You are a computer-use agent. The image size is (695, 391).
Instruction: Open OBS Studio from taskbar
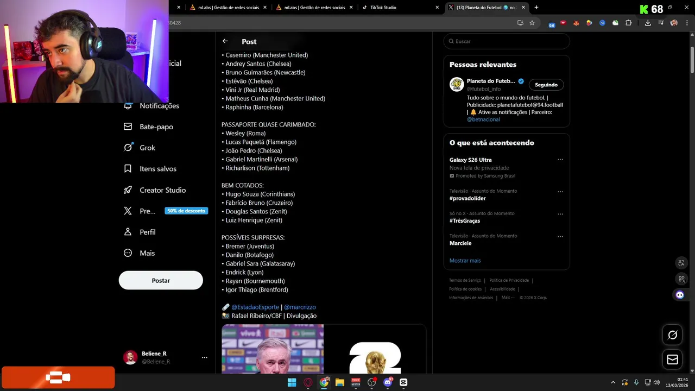tap(372, 382)
